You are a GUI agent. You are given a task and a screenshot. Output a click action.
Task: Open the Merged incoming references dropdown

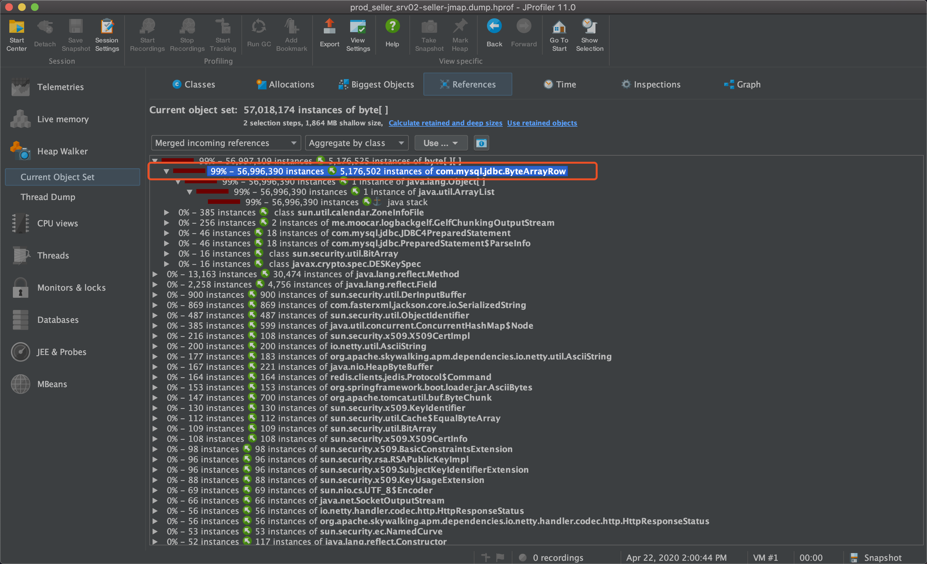click(226, 143)
